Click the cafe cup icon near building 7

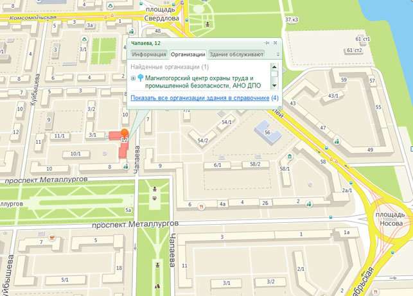(53, 238)
